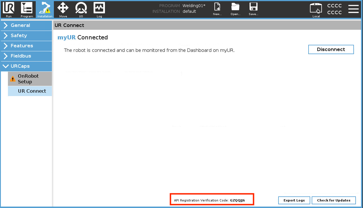Expand the Features section

point(26,46)
